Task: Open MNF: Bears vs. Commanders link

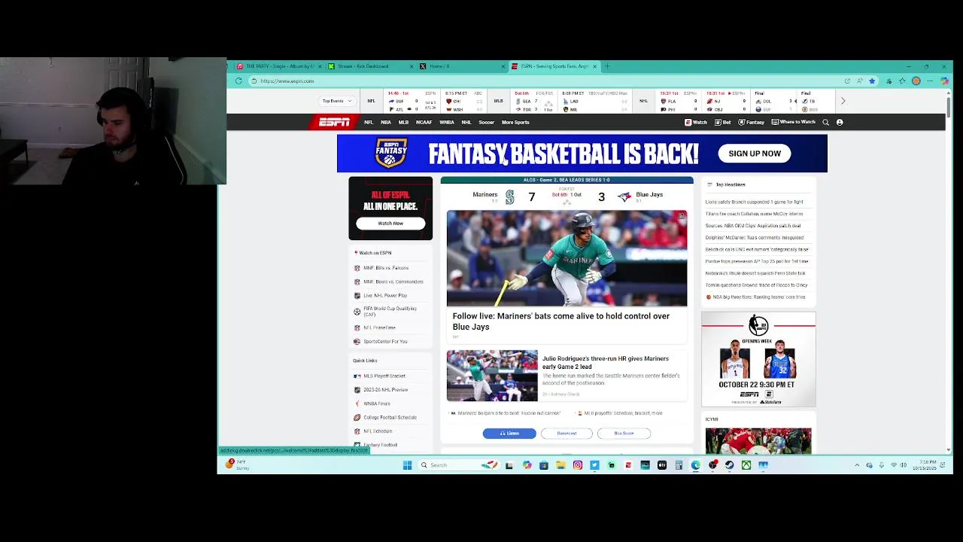Action: tap(388, 282)
